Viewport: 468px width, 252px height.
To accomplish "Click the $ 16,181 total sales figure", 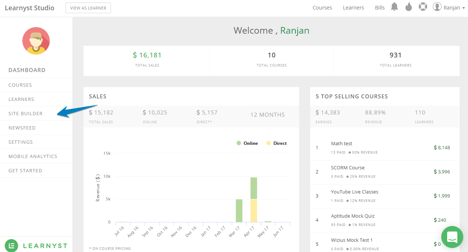I will point(147,55).
